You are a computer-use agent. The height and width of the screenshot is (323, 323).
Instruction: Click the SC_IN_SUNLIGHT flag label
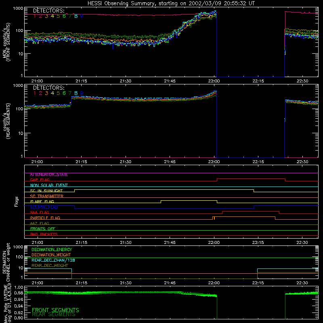click(46, 191)
